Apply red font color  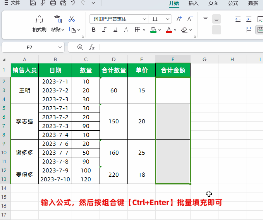pos(169,30)
